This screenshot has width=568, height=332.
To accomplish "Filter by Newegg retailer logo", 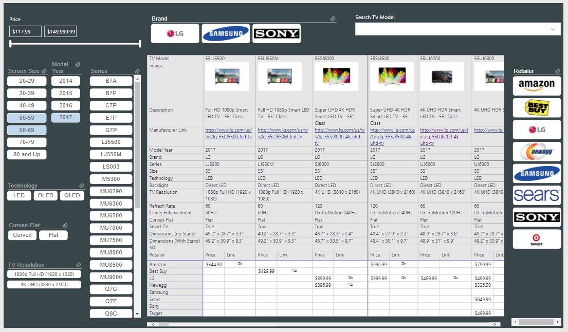I will pos(537,151).
